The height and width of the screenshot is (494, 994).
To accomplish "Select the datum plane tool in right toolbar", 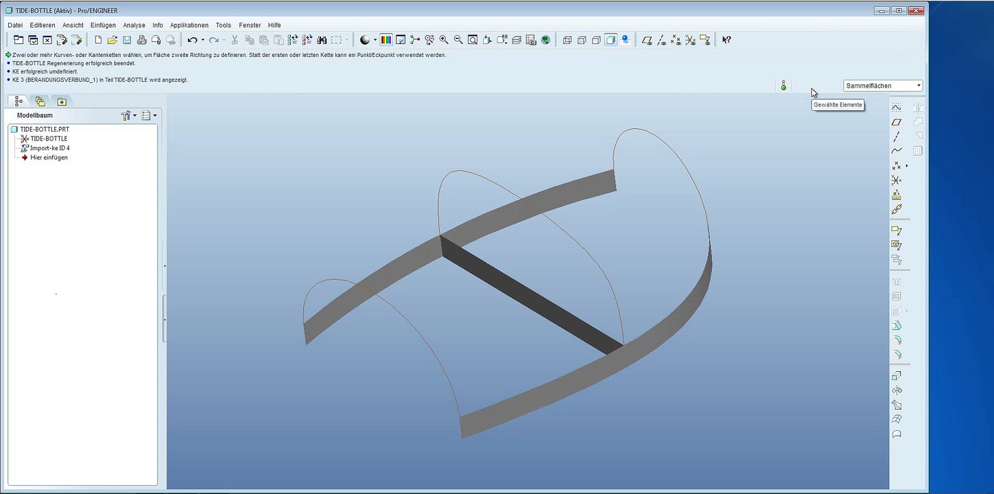I will tap(896, 122).
